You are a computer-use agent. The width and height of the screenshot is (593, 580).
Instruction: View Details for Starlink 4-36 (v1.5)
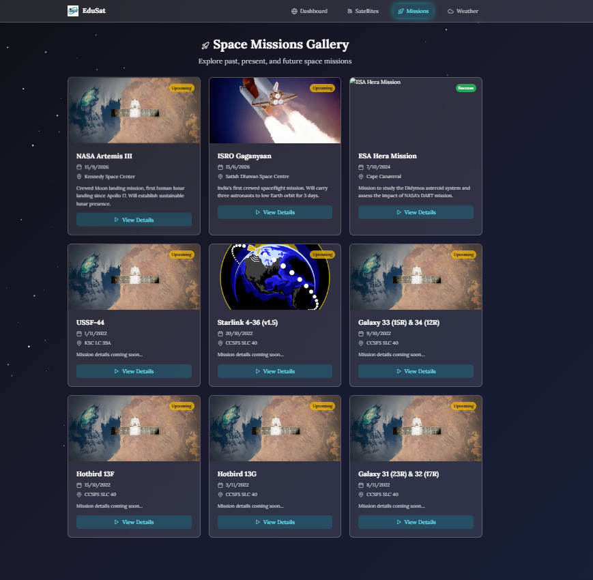click(275, 371)
